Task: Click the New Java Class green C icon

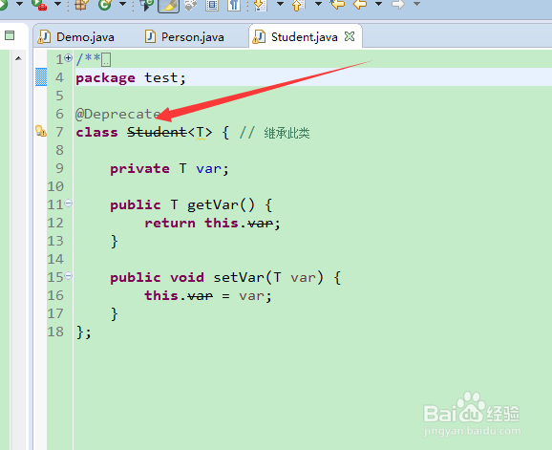Action: click(x=105, y=5)
